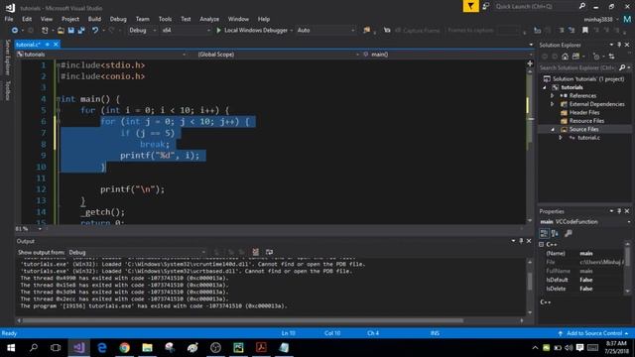Click the Find in Files toolbar icon
Image resolution: width=635 pixels, height=357 pixels.
tap(366, 31)
